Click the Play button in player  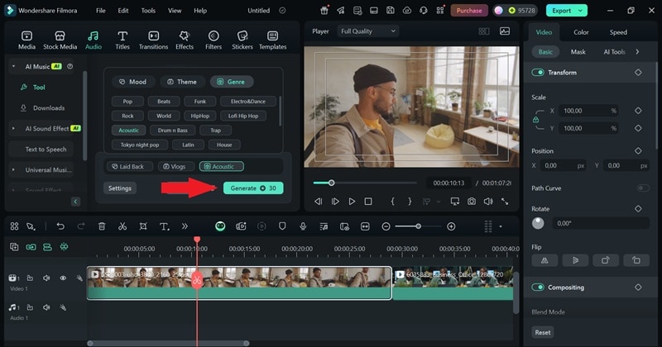[352, 202]
